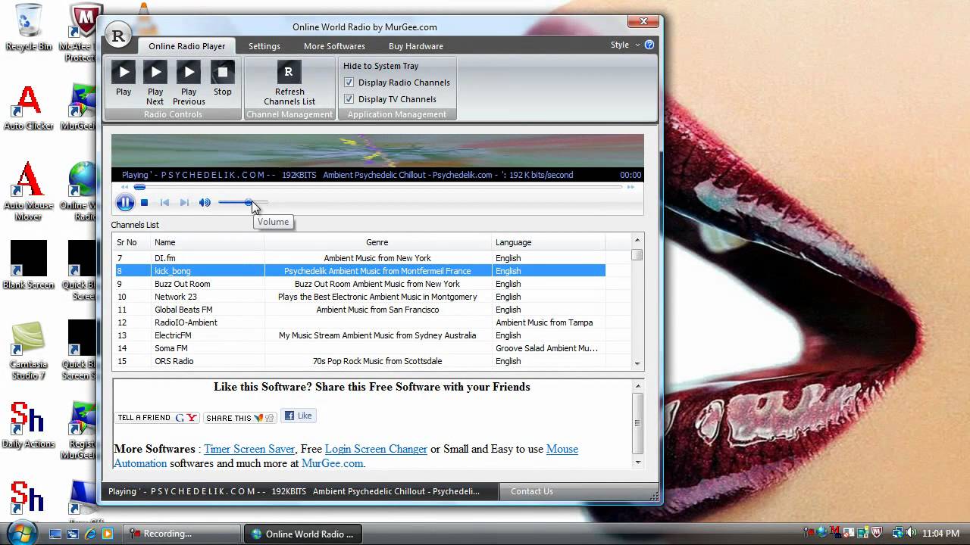Click the Facebook Like button
Viewport: 970px width, 545px height.
[298, 416]
